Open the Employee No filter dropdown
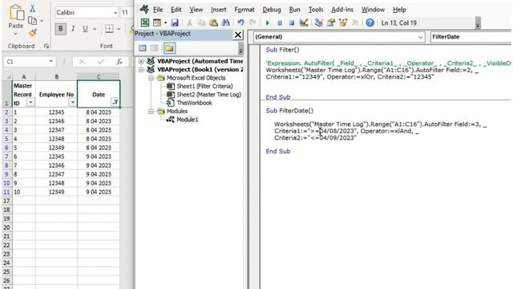The height and width of the screenshot is (289, 513). click(72, 103)
